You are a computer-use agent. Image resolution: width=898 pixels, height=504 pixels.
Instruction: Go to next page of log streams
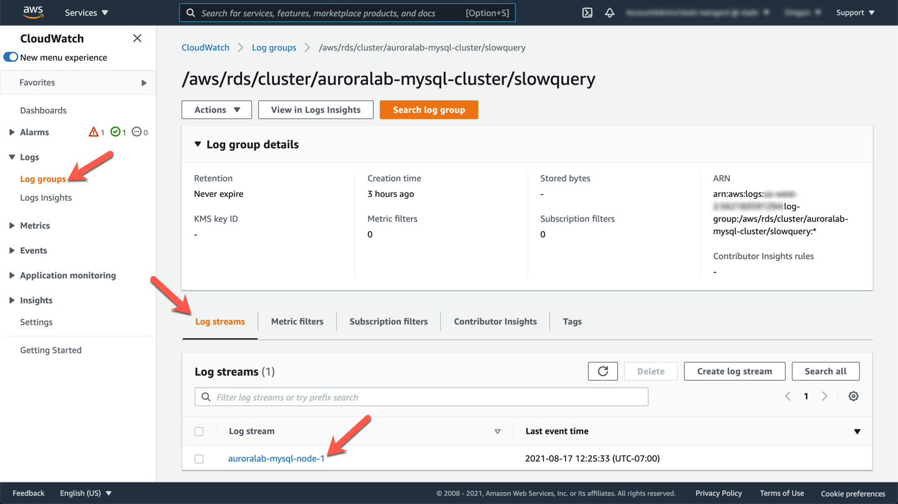(x=824, y=396)
